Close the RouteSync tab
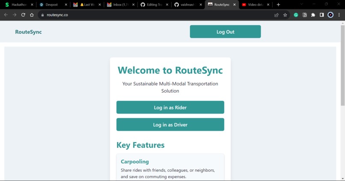Image resolution: width=345 pixels, height=181 pixels. pyautogui.click(x=234, y=5)
